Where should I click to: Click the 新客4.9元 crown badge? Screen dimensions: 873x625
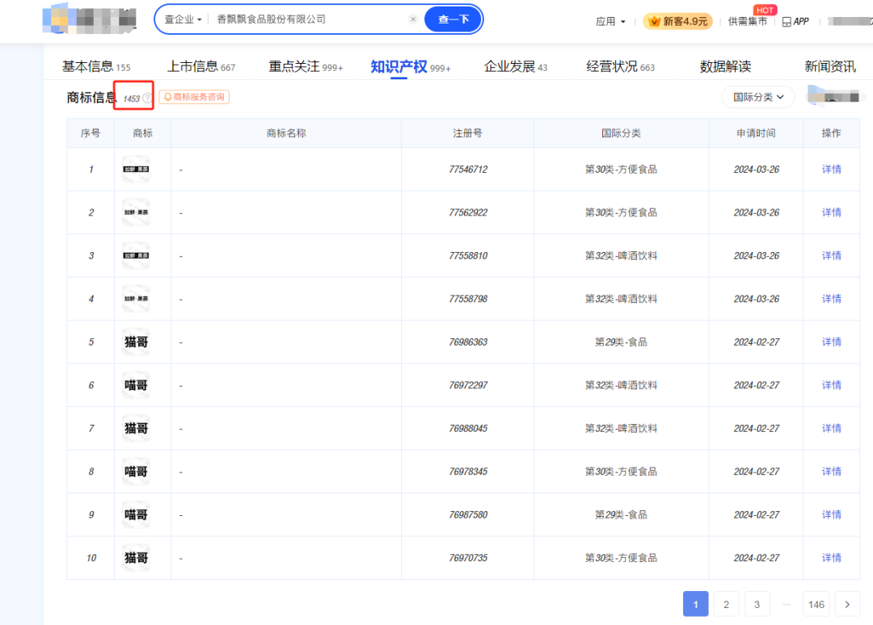[677, 21]
